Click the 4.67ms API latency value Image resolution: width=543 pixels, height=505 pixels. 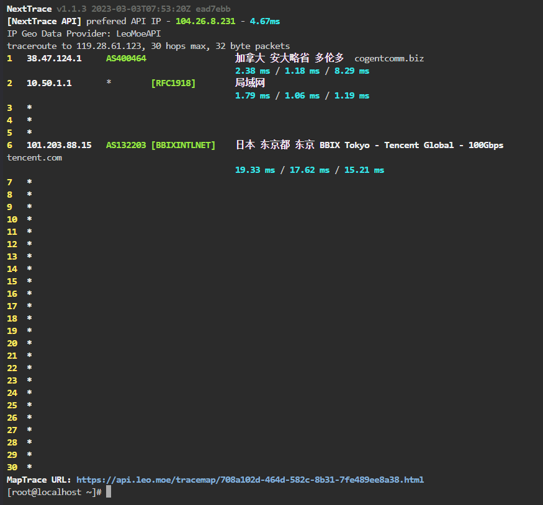[x=265, y=21]
